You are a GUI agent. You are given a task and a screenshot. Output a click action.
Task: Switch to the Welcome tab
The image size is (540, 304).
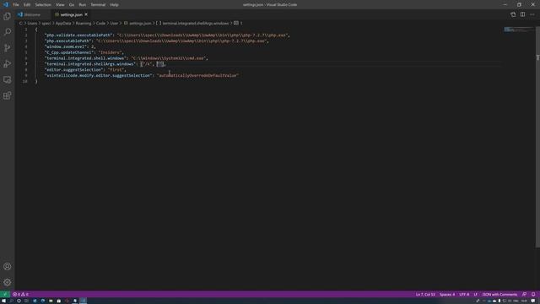point(32,15)
